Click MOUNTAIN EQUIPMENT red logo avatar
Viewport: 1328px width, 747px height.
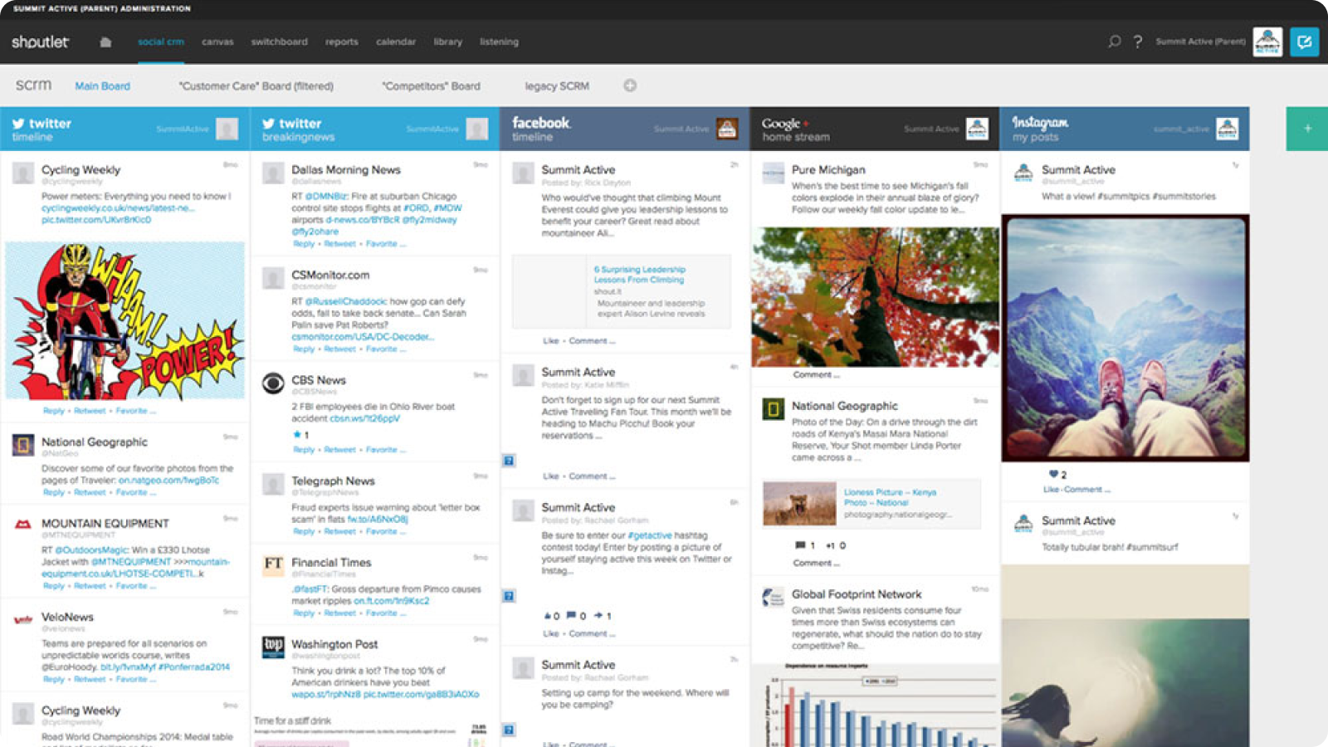coord(23,525)
